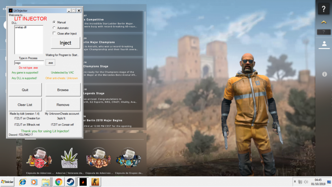
Task: Select onetap.dll in the DLL list
Action: [x=21, y=27]
